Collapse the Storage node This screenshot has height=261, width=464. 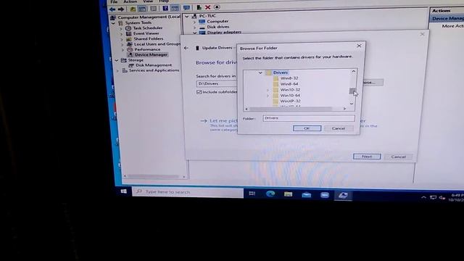coord(117,60)
